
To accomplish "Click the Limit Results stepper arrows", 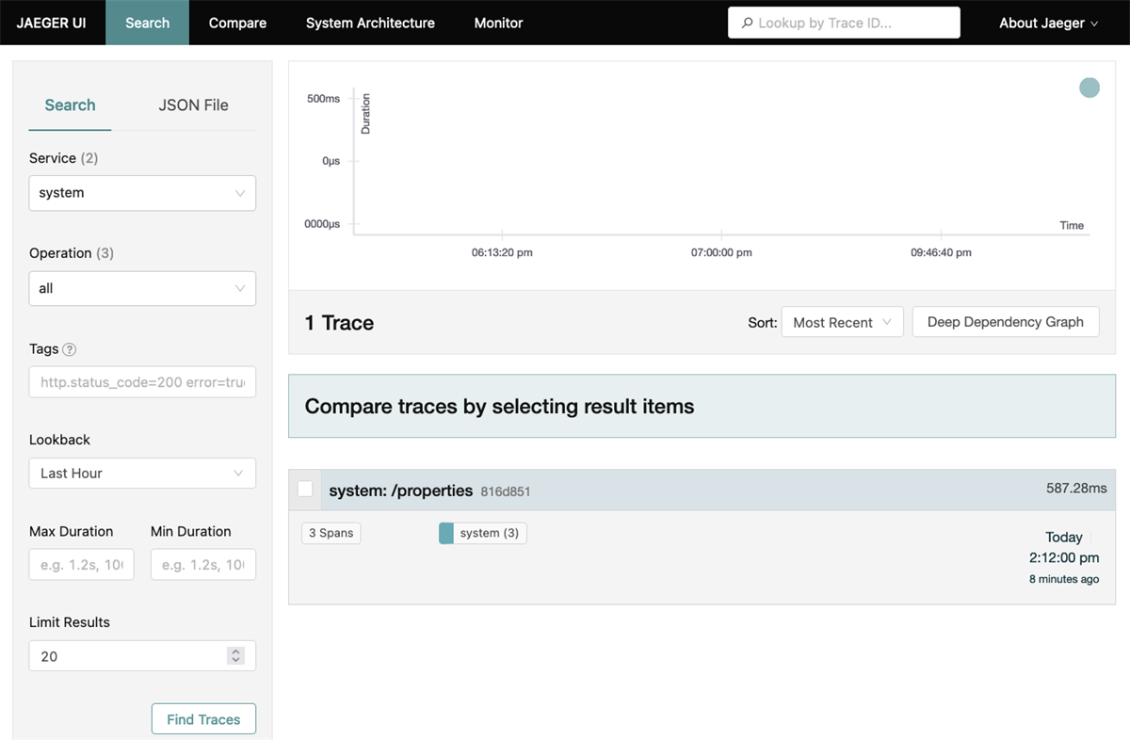I will tap(236, 656).
